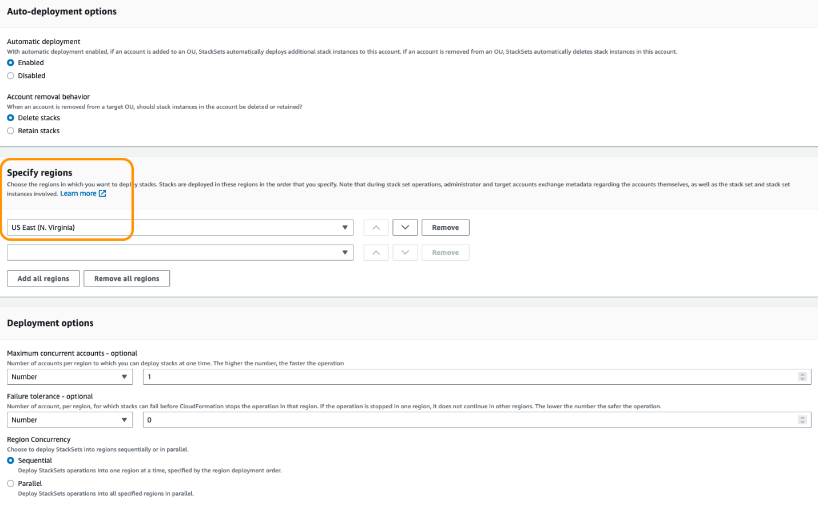This screenshot has width=818, height=506.
Task: Click the Remove all regions button
Action: [126, 278]
